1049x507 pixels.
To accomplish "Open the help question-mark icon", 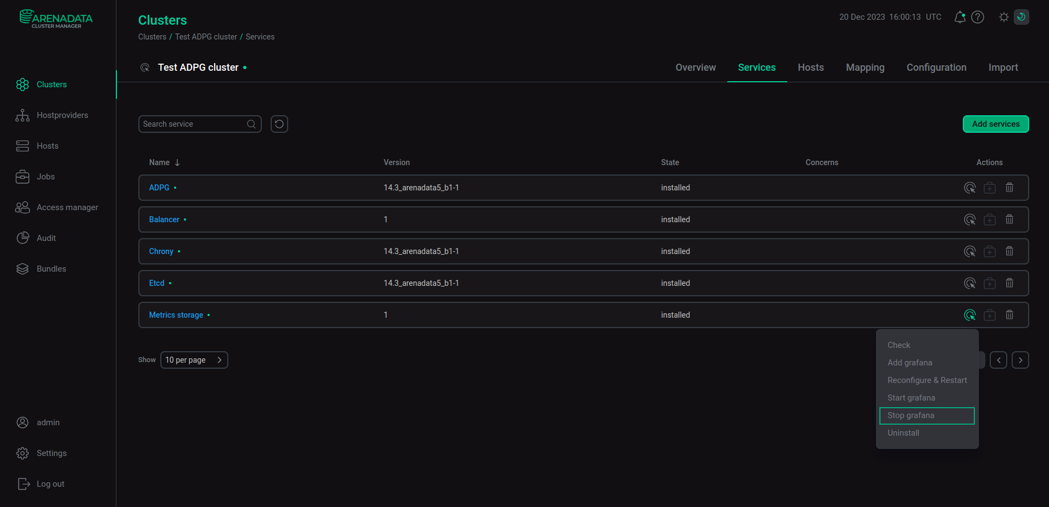I will (x=978, y=17).
